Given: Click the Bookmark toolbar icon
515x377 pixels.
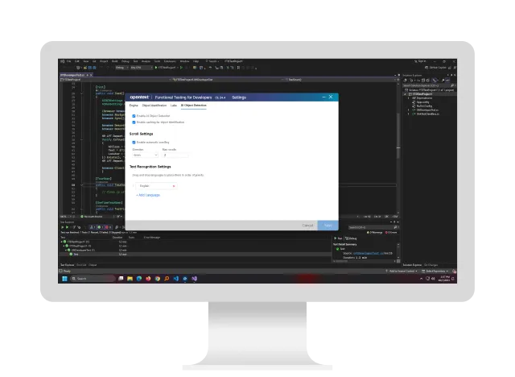Looking at the screenshot, I should (238, 68).
